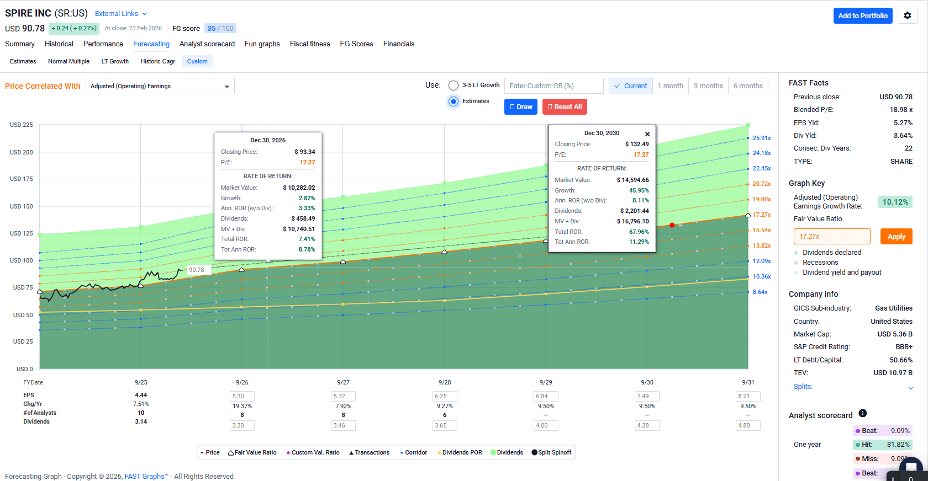Switch to the Historical tab
Screen dimensions: 928x481
[59, 44]
